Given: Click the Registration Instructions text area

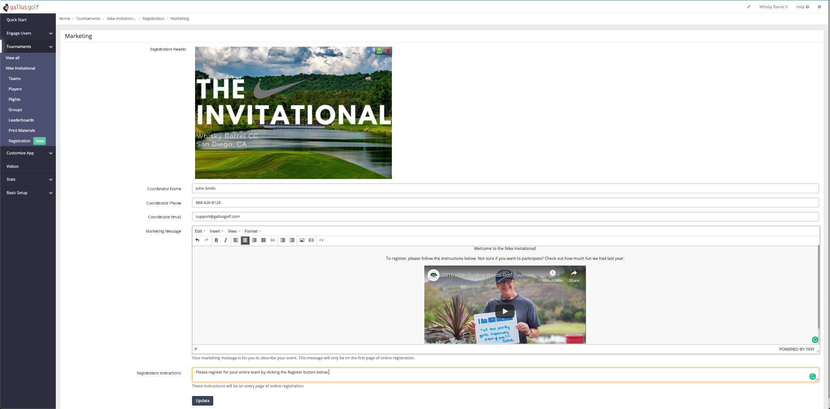Looking at the screenshot, I should tap(505, 375).
